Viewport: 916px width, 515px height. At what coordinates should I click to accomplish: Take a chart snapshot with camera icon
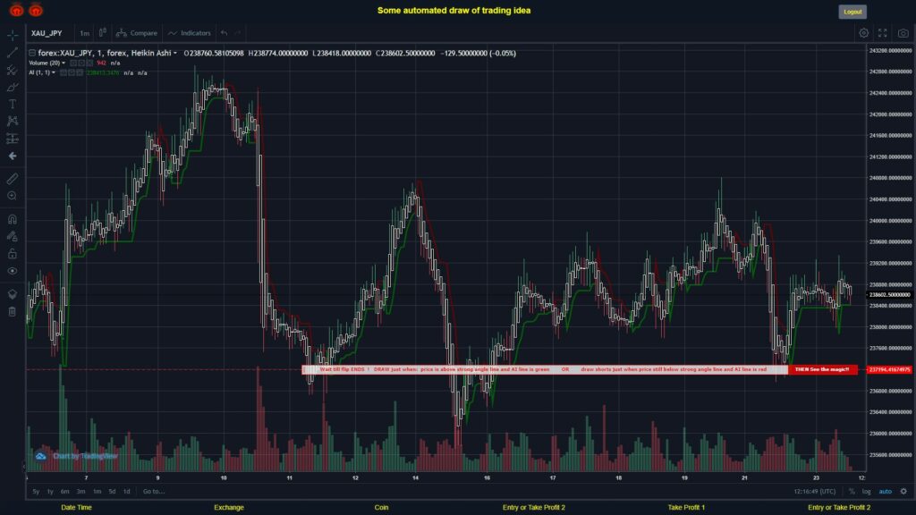pyautogui.click(x=903, y=33)
